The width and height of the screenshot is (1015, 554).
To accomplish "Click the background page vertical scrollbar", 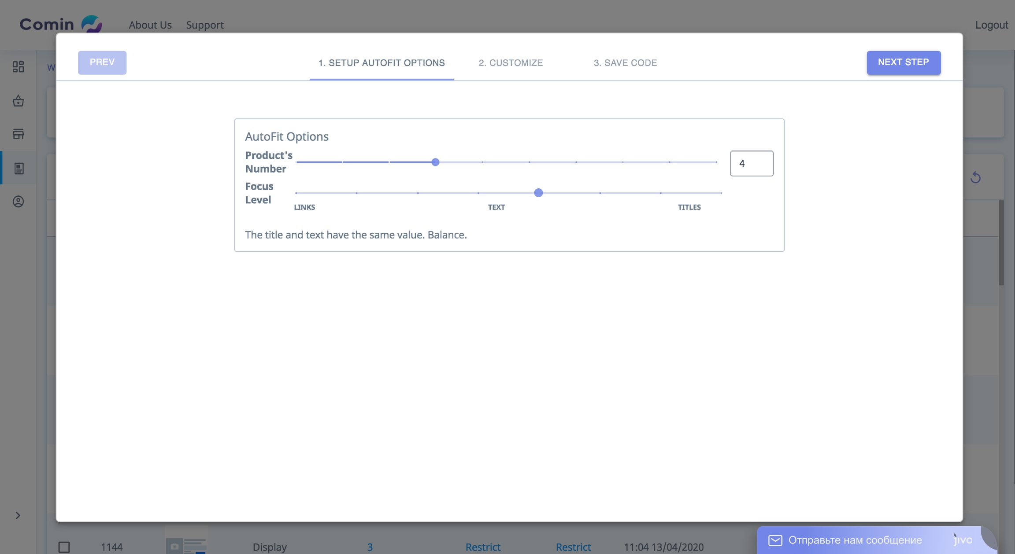I will (1001, 242).
